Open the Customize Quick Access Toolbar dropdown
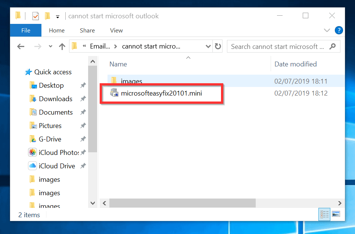The width and height of the screenshot is (355, 234). 57,17
